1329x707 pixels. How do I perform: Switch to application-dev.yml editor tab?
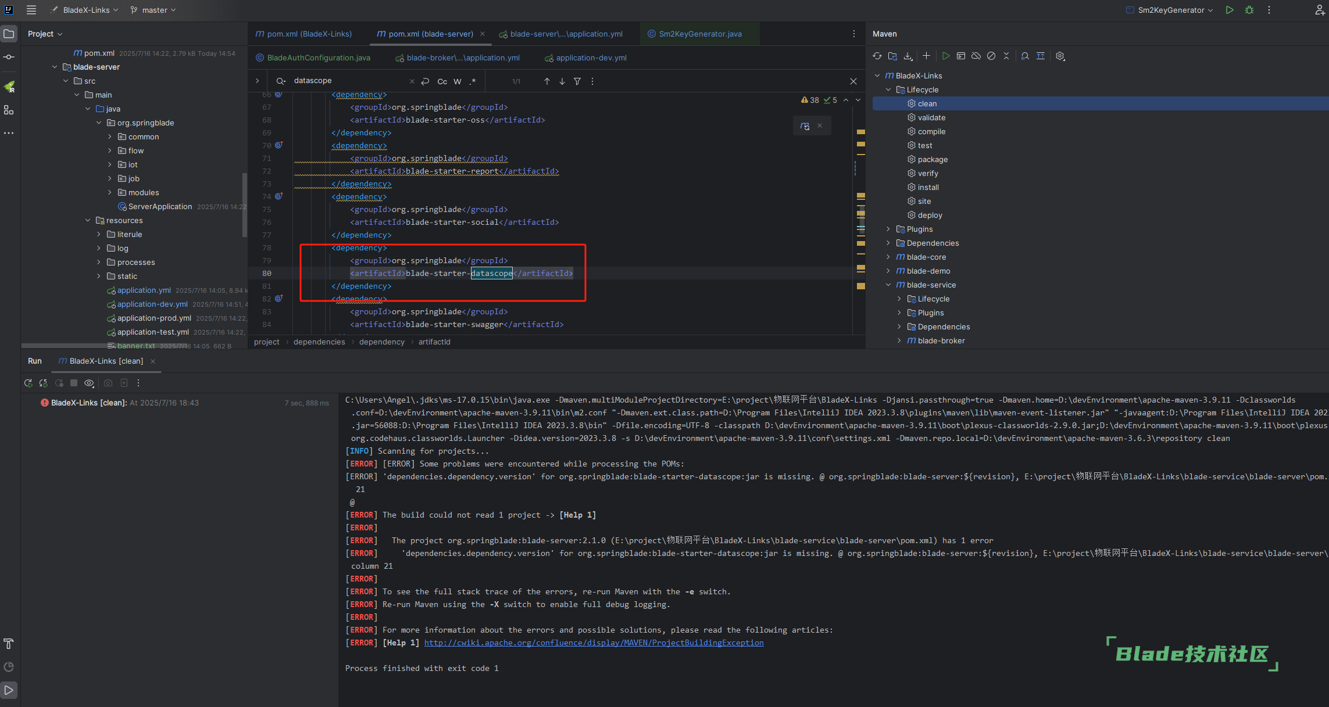[591, 58]
